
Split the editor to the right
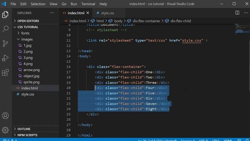(237, 13)
